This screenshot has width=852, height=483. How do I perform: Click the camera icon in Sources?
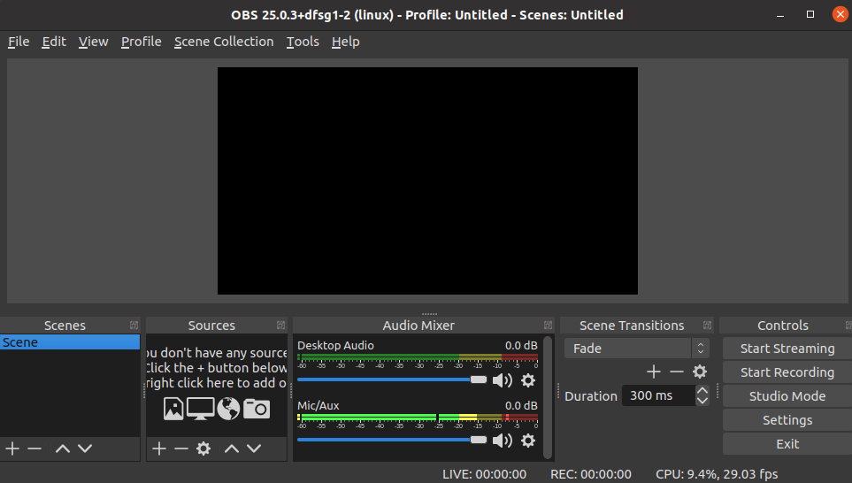[257, 409]
